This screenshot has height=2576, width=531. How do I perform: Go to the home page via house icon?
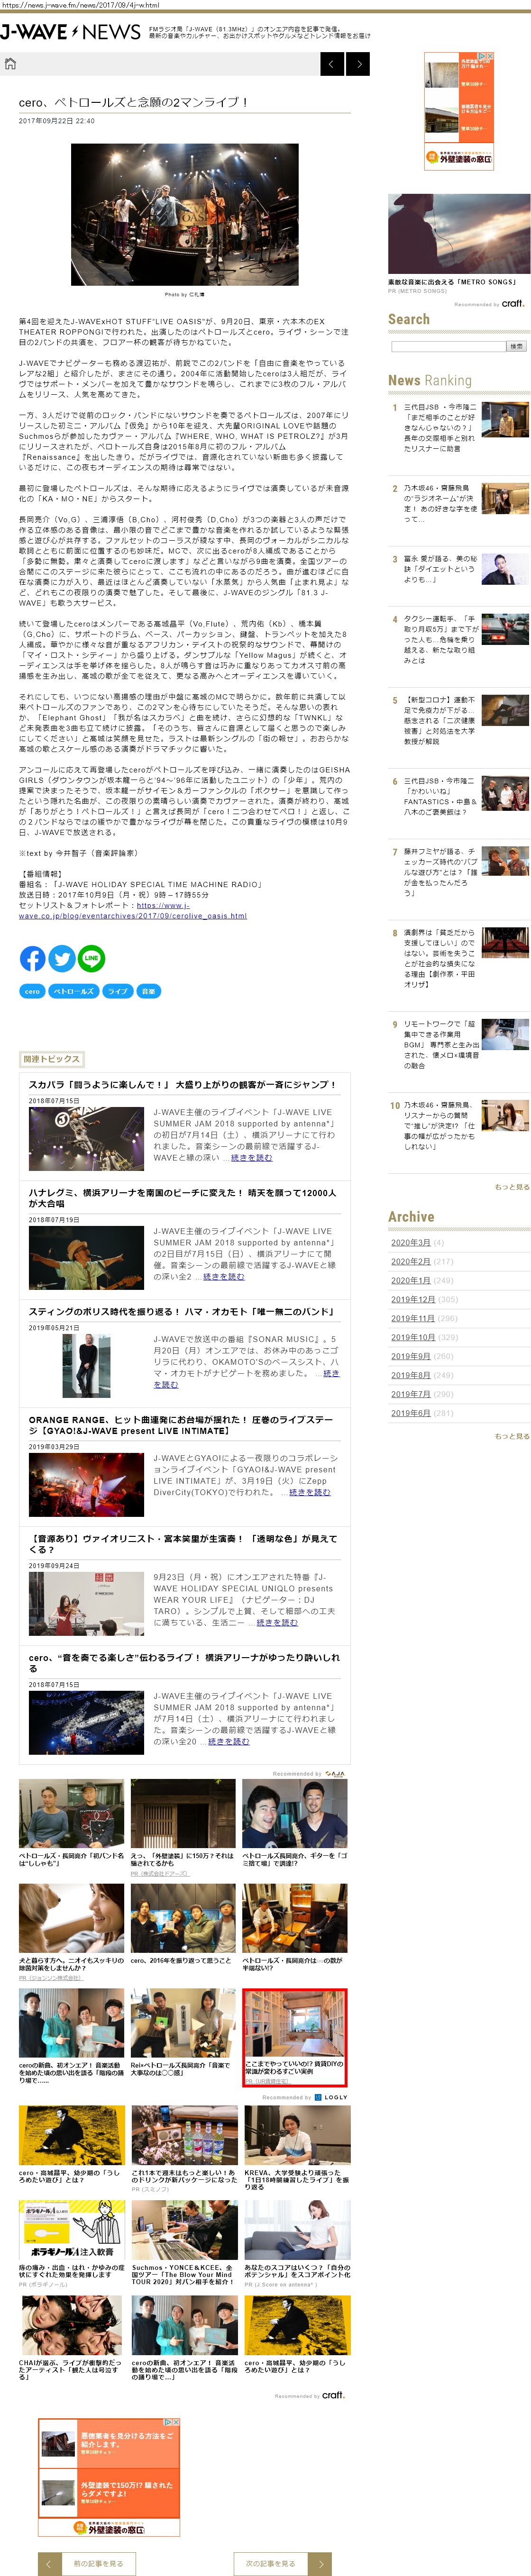click(11, 64)
